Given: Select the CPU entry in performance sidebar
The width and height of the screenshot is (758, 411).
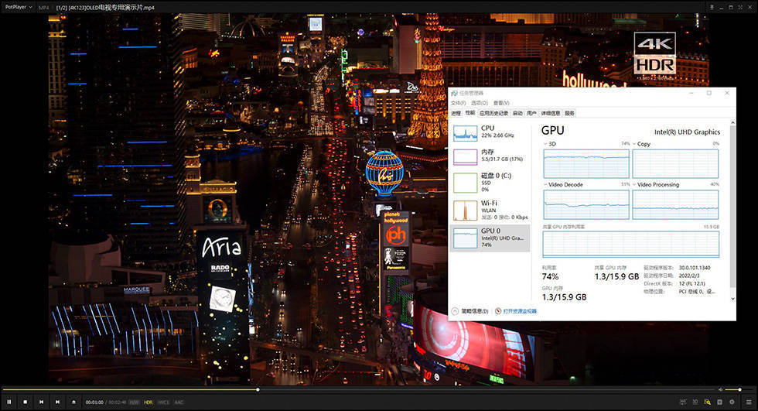Looking at the screenshot, I should 489,132.
